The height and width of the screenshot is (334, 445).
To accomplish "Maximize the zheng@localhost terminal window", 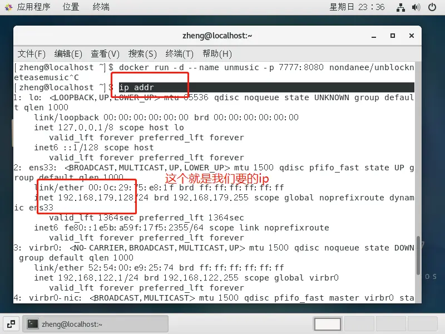I will [393, 36].
